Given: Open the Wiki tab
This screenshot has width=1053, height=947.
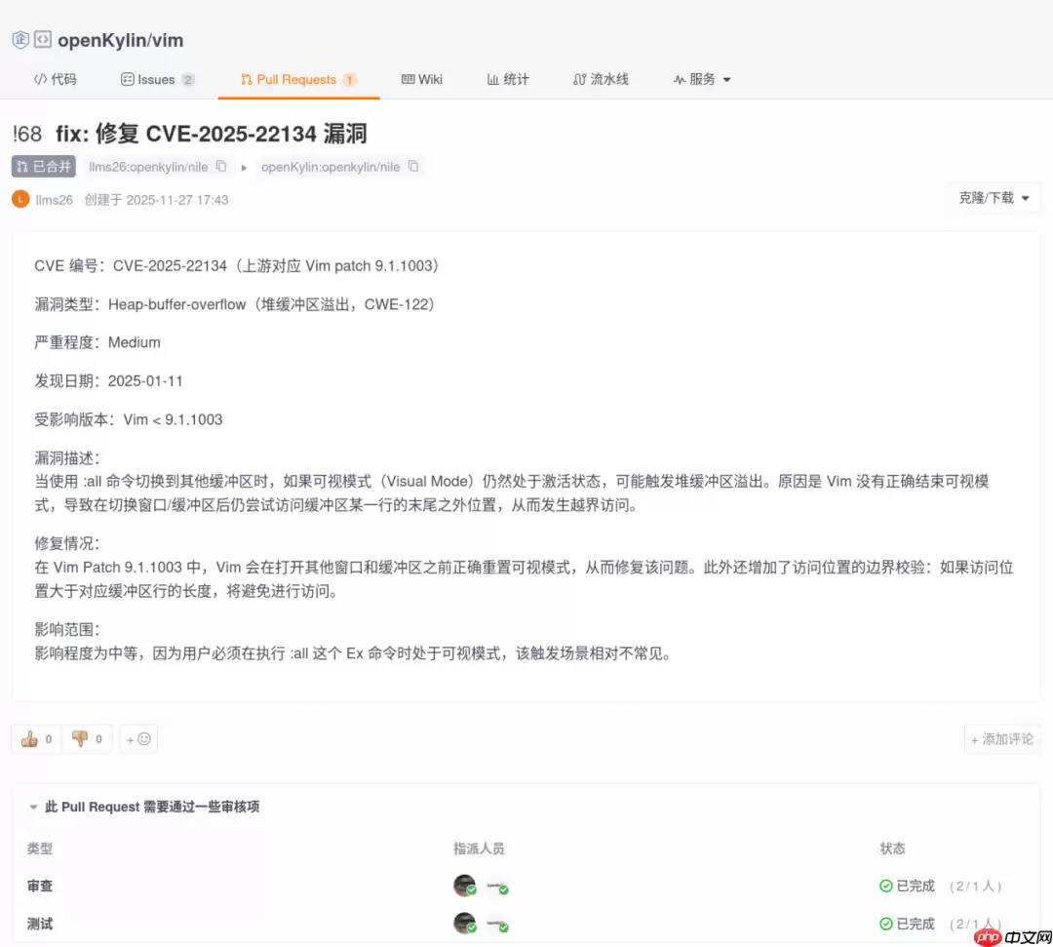Looking at the screenshot, I should 422,79.
